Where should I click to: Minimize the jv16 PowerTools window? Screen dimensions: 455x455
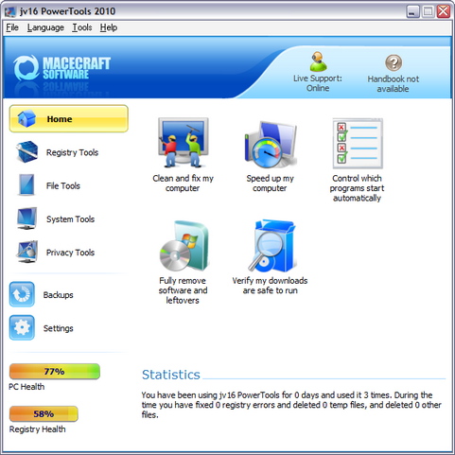(x=412, y=11)
